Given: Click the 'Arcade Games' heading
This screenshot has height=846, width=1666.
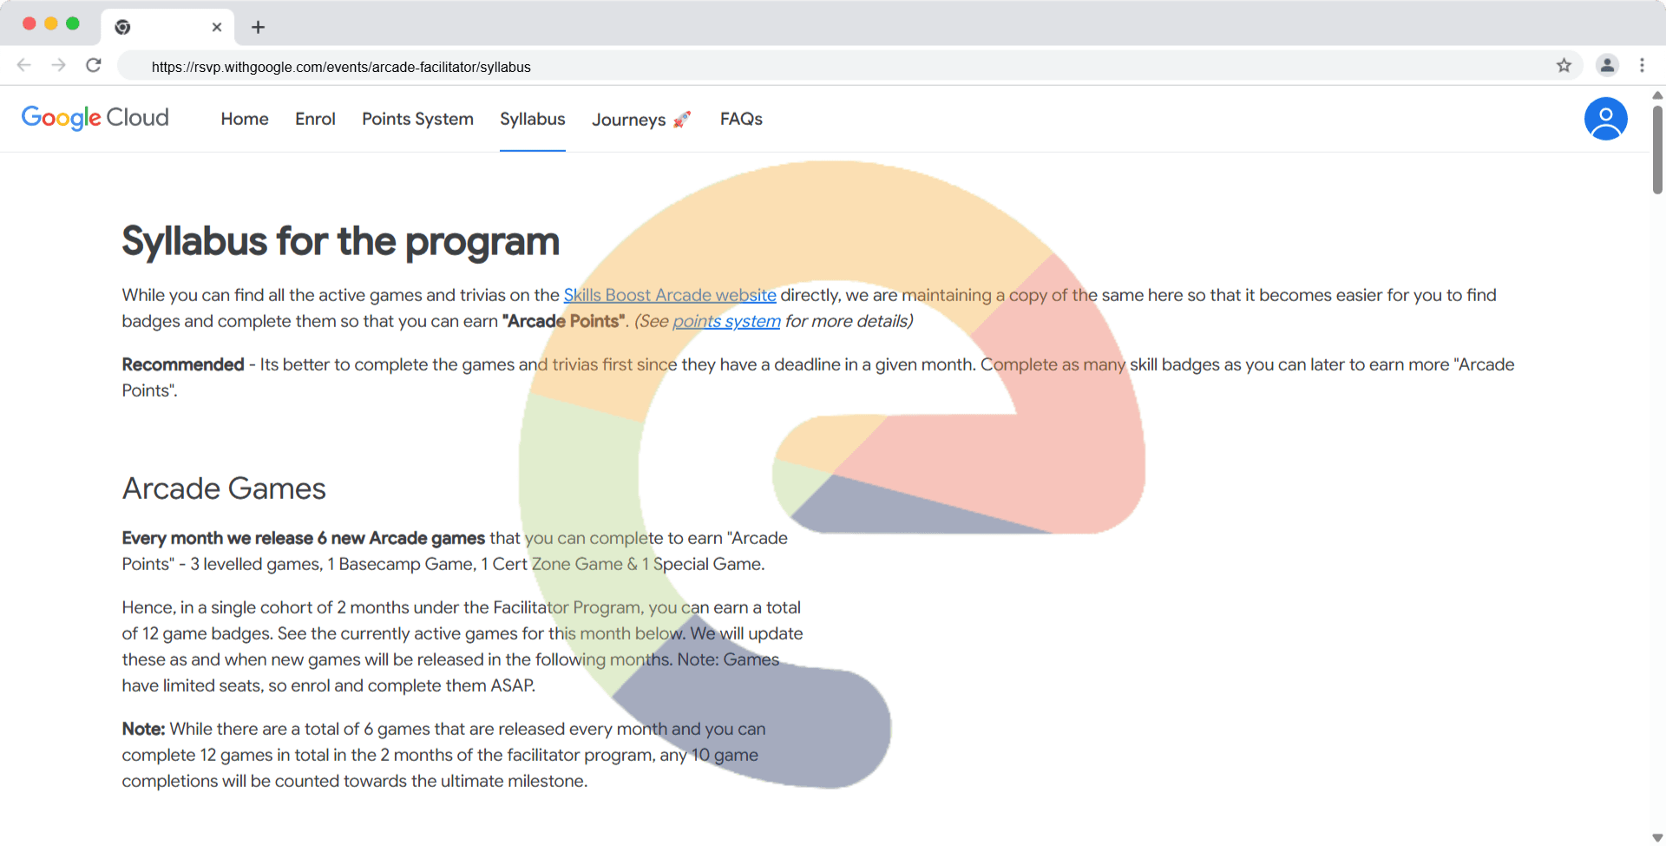Looking at the screenshot, I should (x=224, y=489).
